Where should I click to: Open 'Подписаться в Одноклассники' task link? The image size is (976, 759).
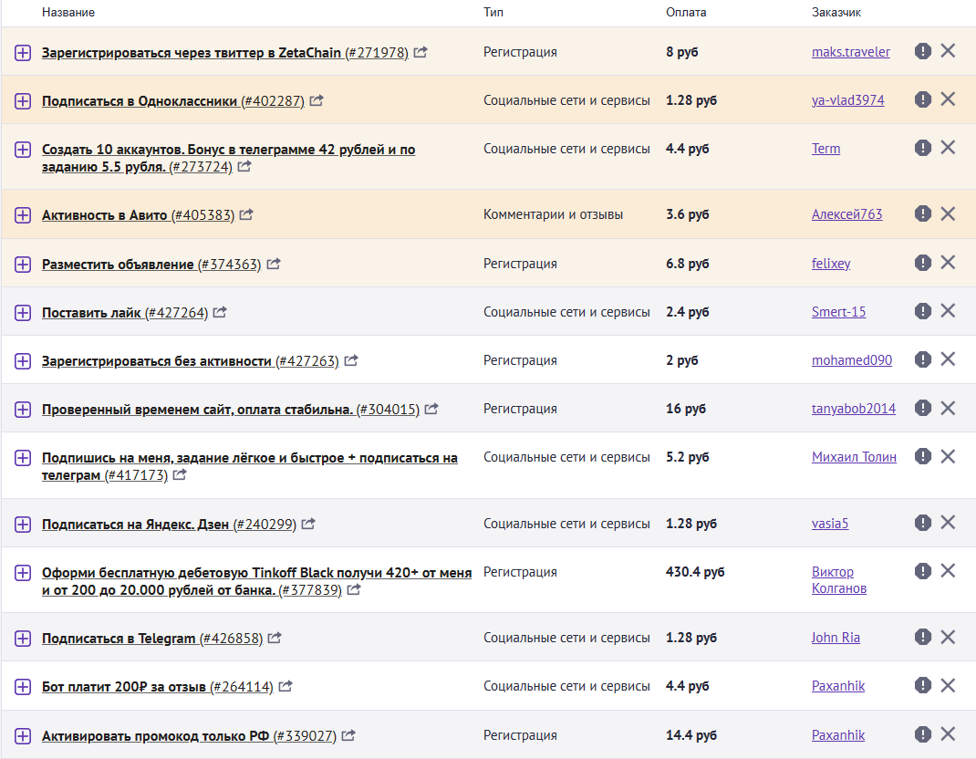pyautogui.click(x=173, y=101)
